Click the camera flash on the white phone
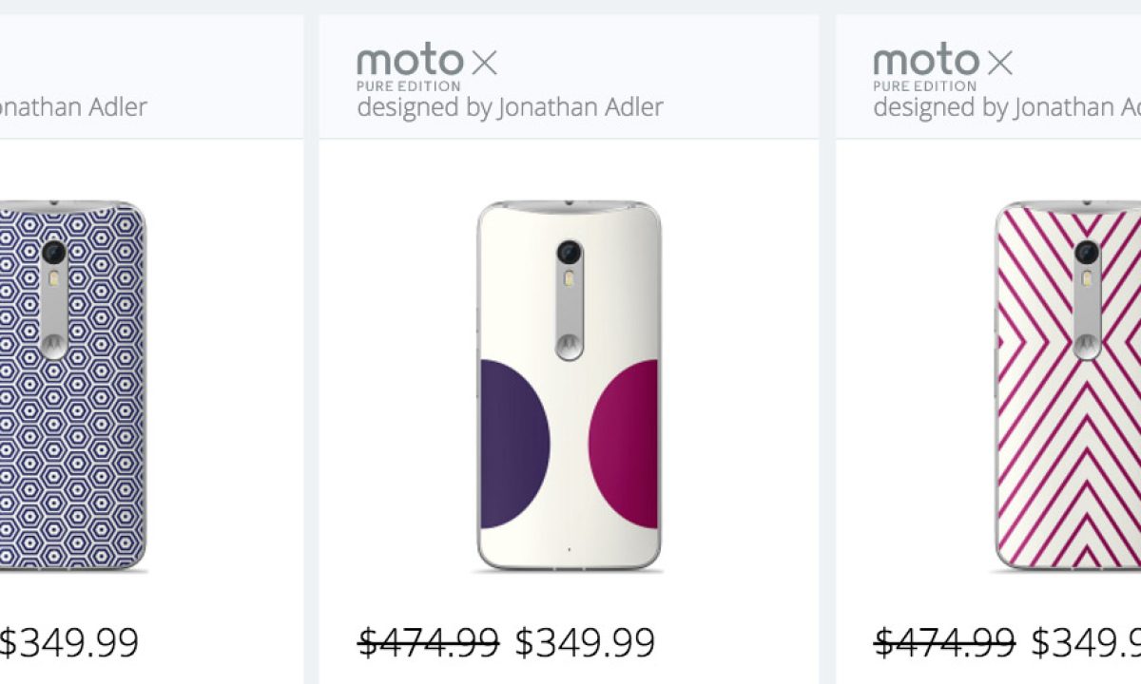Screen dimensions: 1141x684 click(x=569, y=279)
